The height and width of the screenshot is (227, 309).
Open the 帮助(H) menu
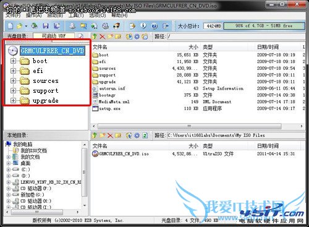pyautogui.click(x=119, y=15)
